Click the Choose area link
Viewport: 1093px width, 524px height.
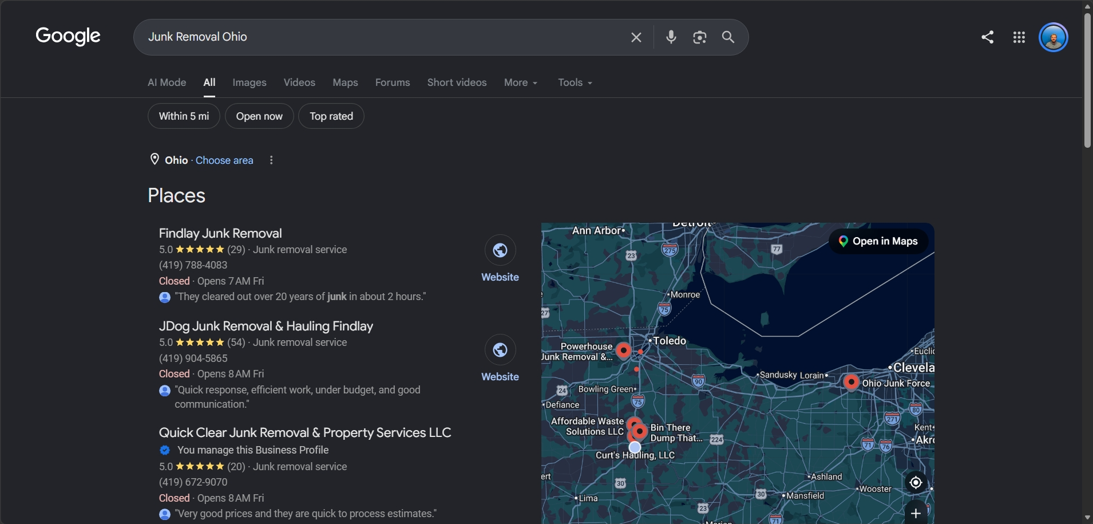224,160
